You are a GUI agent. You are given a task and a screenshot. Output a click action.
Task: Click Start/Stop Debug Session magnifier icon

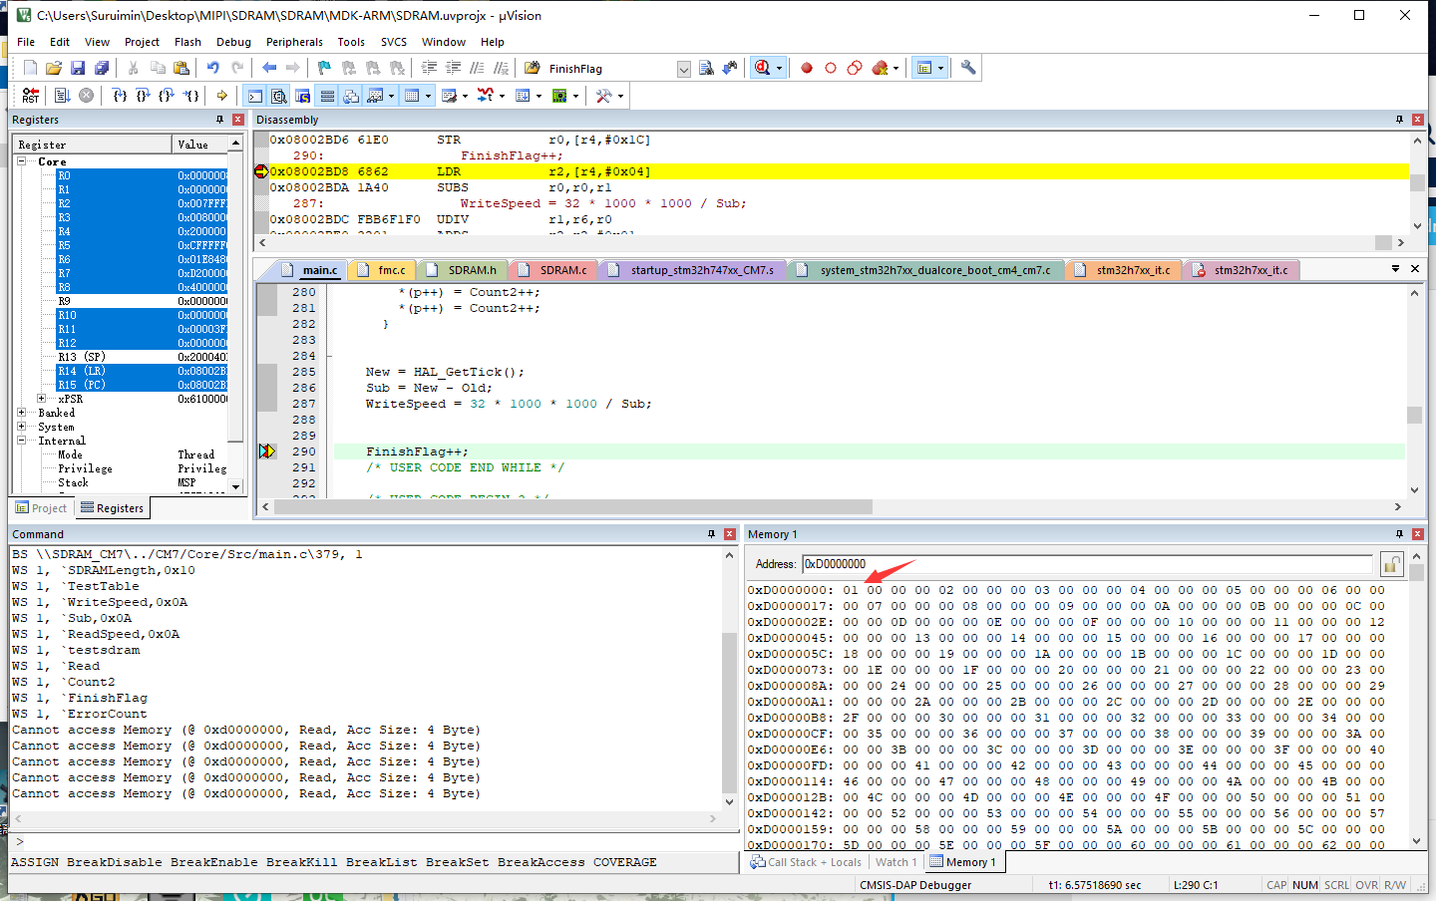point(763,68)
